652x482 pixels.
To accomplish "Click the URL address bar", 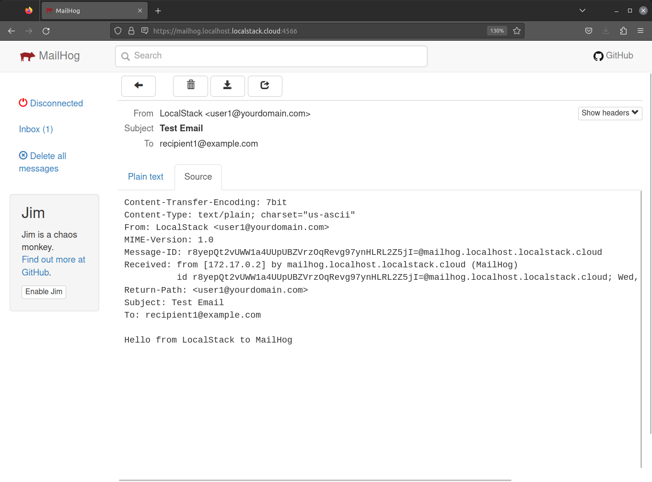I will pyautogui.click(x=317, y=31).
